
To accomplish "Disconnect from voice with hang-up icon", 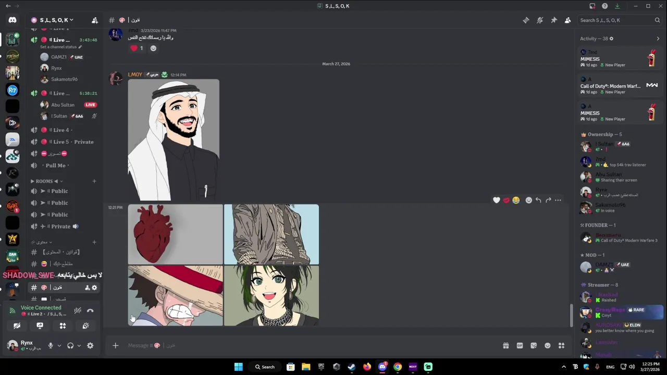I will pyautogui.click(x=90, y=310).
